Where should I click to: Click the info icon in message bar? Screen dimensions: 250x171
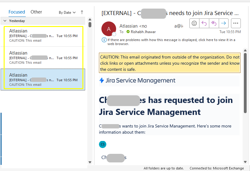coord(104,40)
